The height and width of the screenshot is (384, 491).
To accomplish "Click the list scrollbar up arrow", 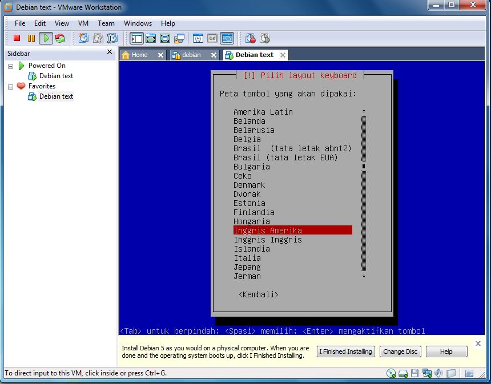I will 364,111.
